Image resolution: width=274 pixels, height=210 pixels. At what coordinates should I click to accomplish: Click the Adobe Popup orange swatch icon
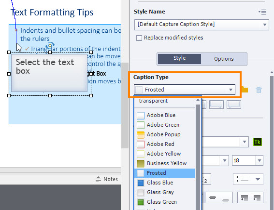[141, 134]
